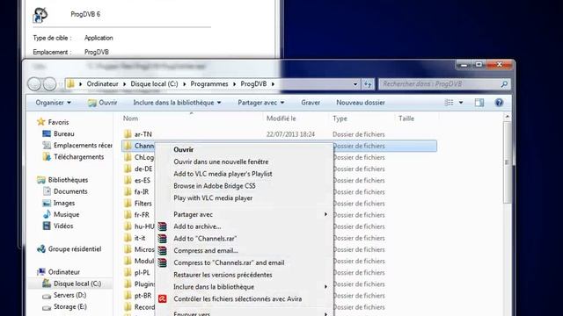
Task: Open the Organiser dropdown menu
Action: click(53, 103)
